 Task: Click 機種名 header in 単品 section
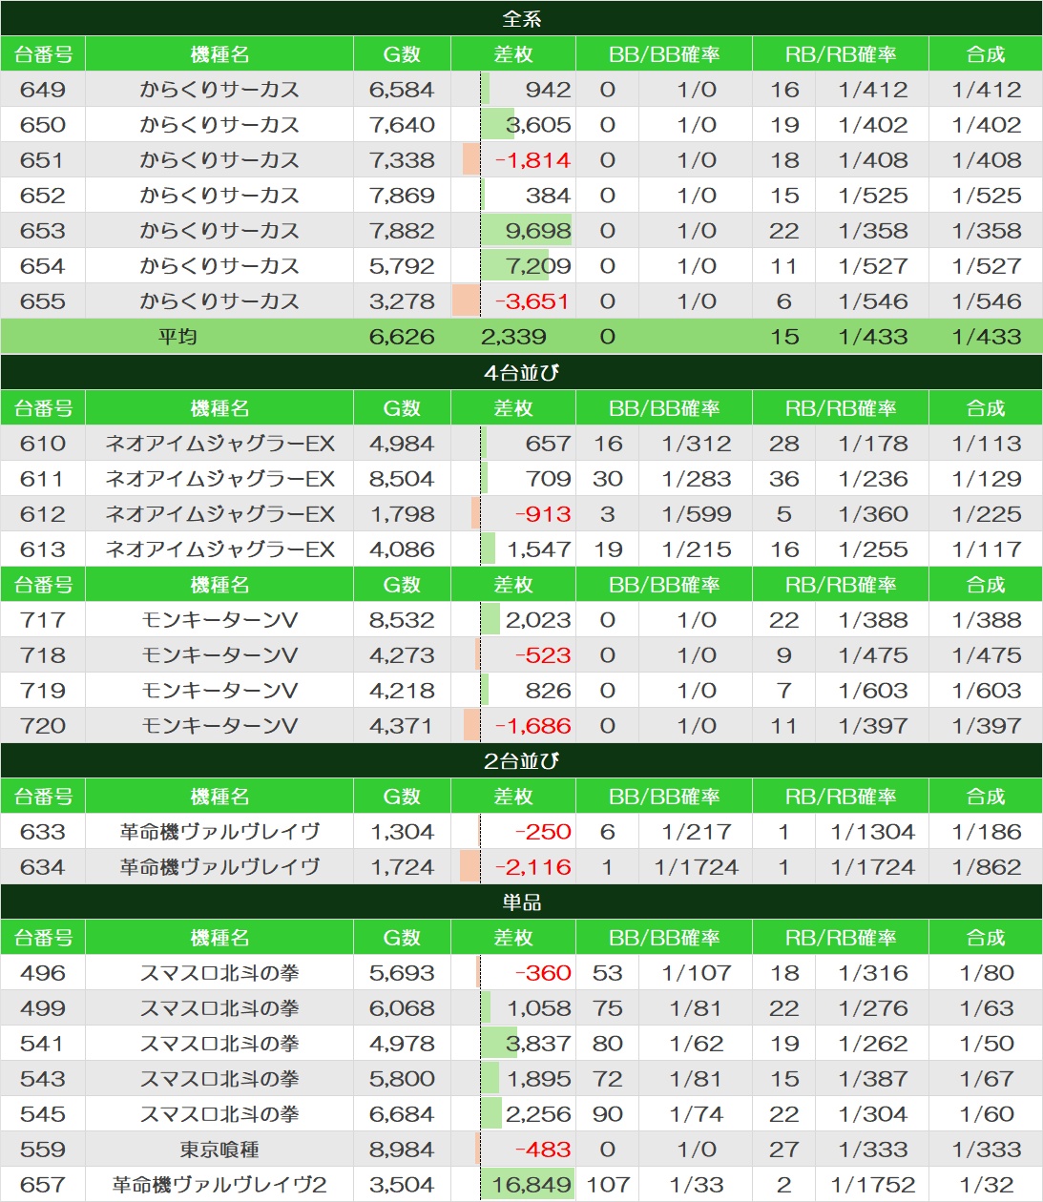pyautogui.click(x=219, y=938)
